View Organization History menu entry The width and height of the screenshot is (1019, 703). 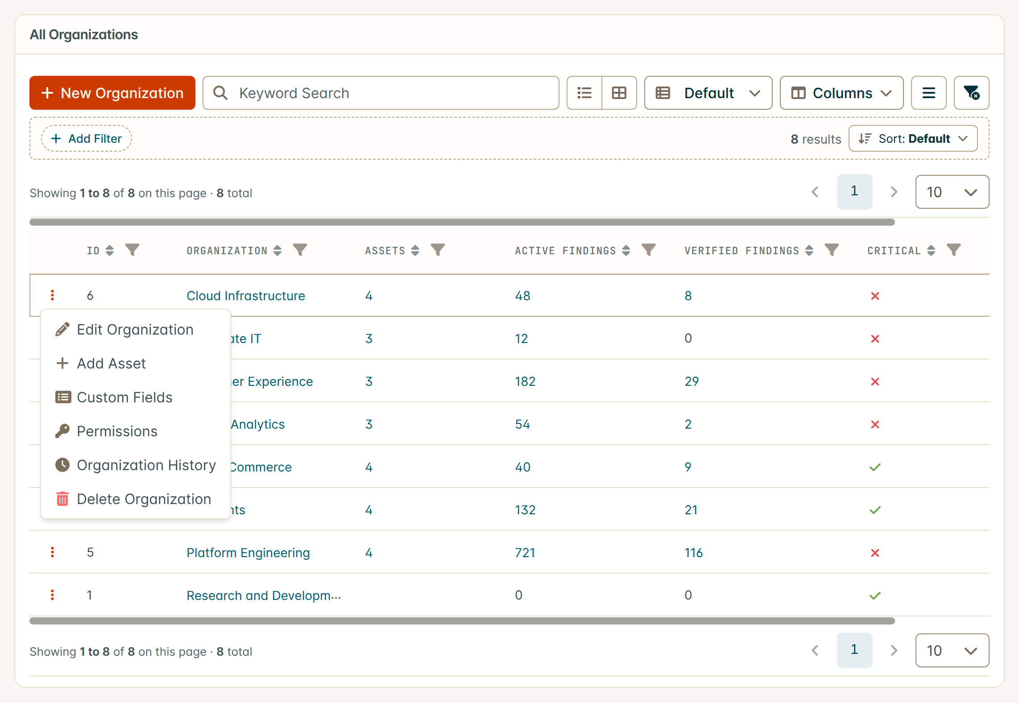pos(135,465)
